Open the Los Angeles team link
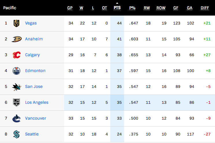This screenshot has width=215, height=143. point(37,102)
